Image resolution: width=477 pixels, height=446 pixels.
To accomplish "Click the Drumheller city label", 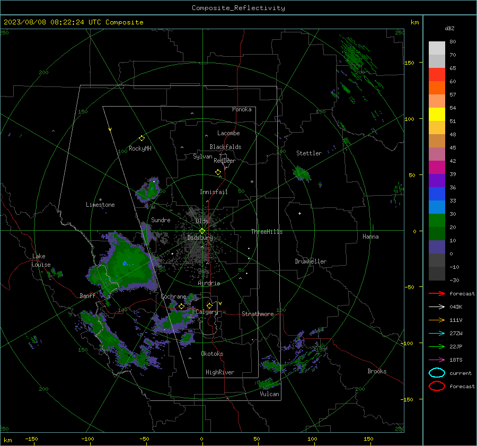I will point(311,261).
